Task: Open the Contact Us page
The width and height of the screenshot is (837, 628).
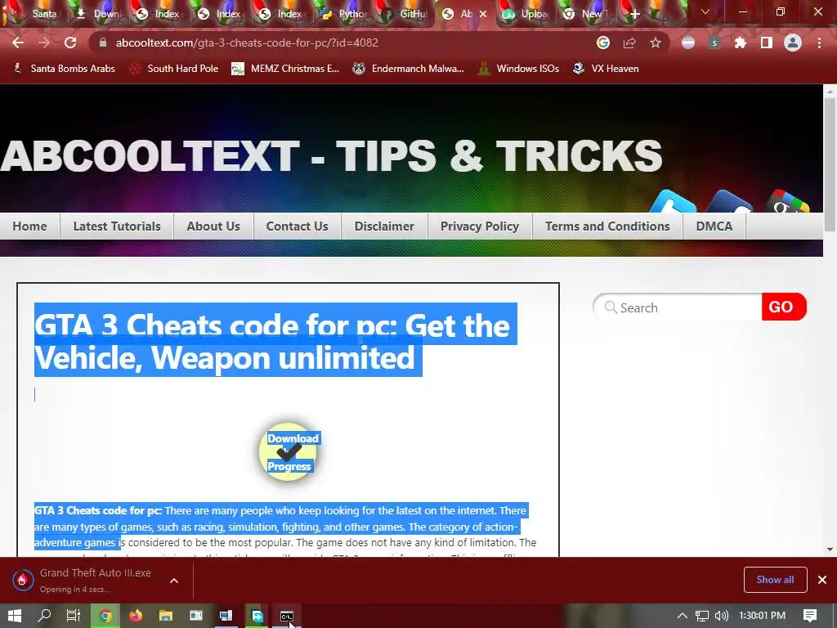Action: 298,227
